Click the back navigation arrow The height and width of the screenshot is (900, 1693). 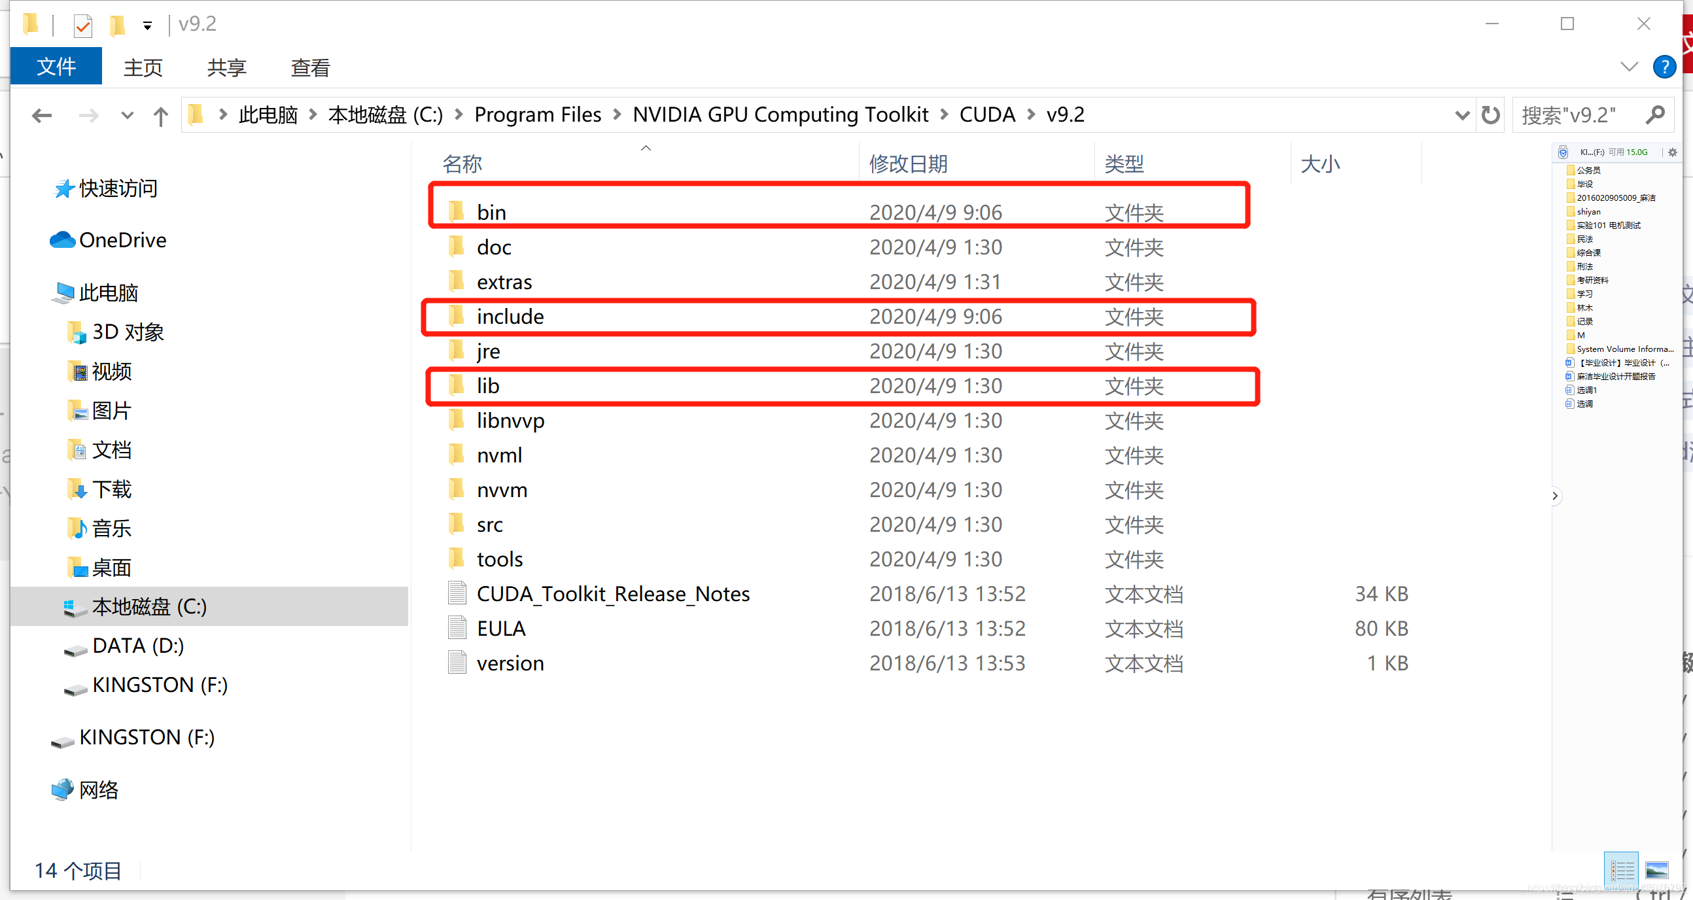coord(42,116)
